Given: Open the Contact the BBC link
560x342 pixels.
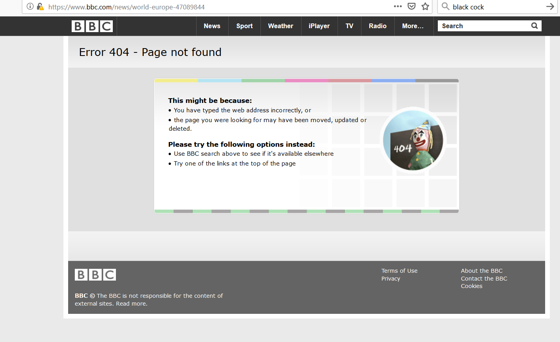Looking at the screenshot, I should coord(484,279).
